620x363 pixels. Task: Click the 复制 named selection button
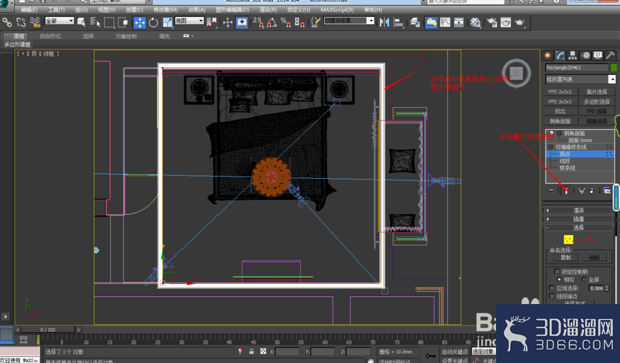coord(565,258)
